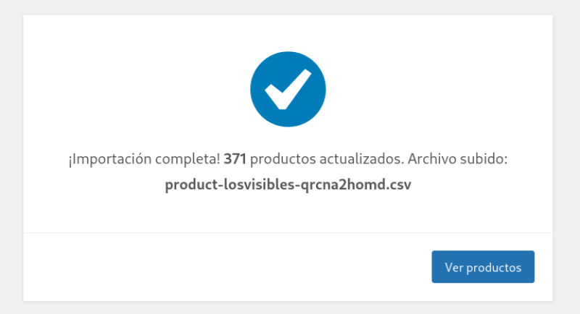Click the word "Archivo" in the message
The height and width of the screenshot is (314, 580).
click(x=428, y=159)
